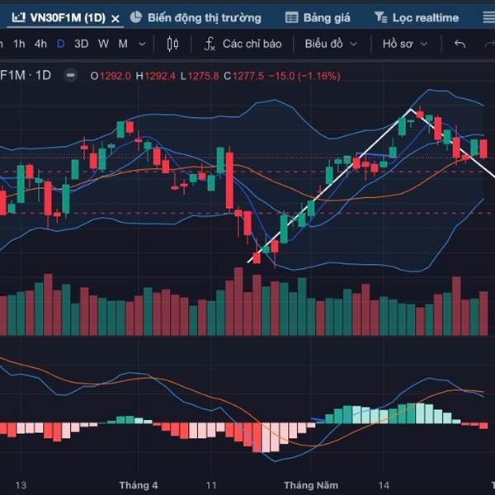The height and width of the screenshot is (495, 495).
Task: Collapse the indicator legend toggle button
Action: [71, 75]
